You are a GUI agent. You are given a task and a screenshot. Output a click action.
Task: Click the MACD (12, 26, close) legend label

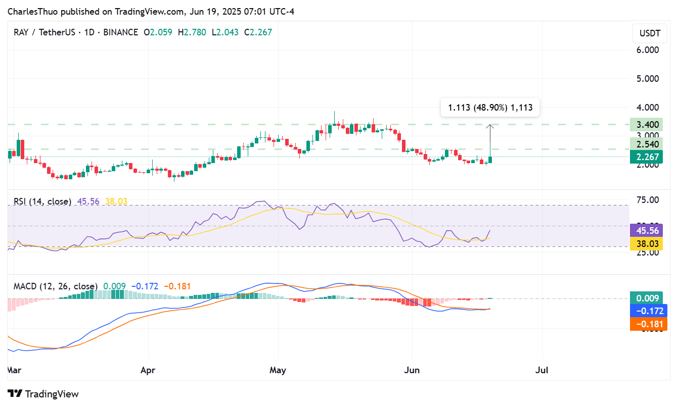click(56, 286)
